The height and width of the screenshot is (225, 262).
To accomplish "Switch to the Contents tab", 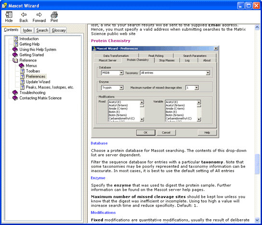I will coord(11,30).
